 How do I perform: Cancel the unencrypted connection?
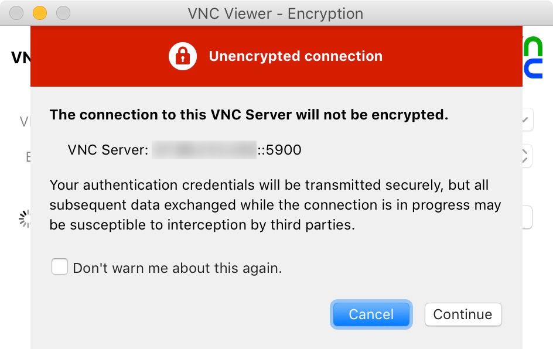(371, 314)
